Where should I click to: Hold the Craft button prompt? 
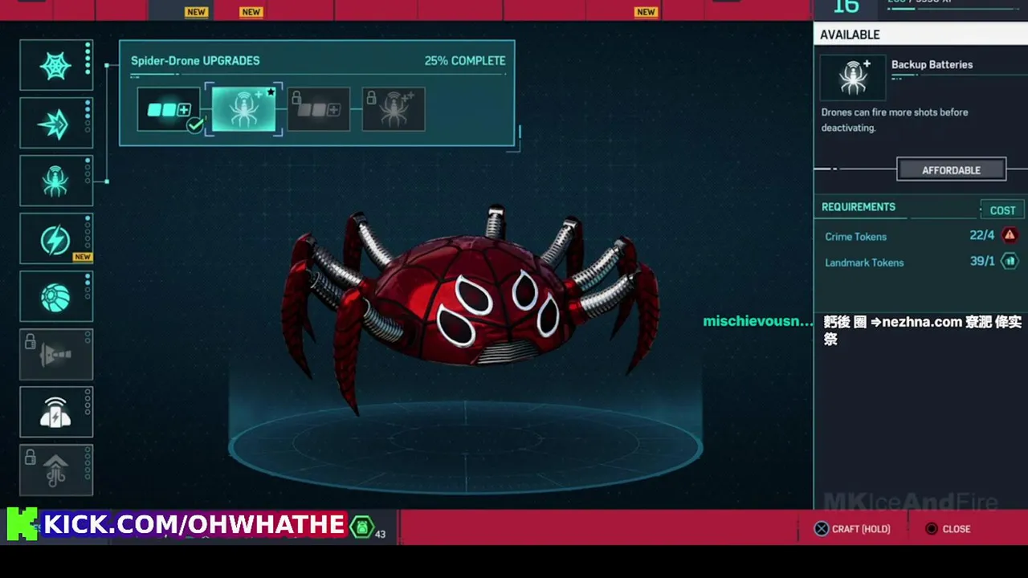(852, 529)
